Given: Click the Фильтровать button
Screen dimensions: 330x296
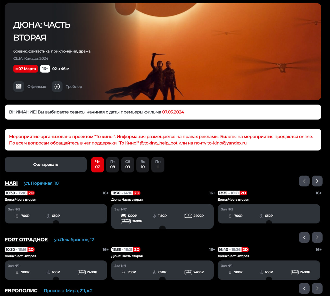Looking at the screenshot, I should [x=46, y=165].
